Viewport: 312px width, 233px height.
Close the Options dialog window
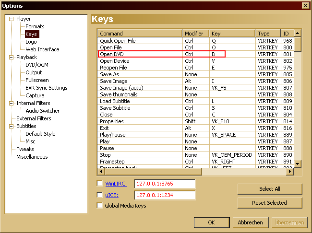tap(305, 5)
